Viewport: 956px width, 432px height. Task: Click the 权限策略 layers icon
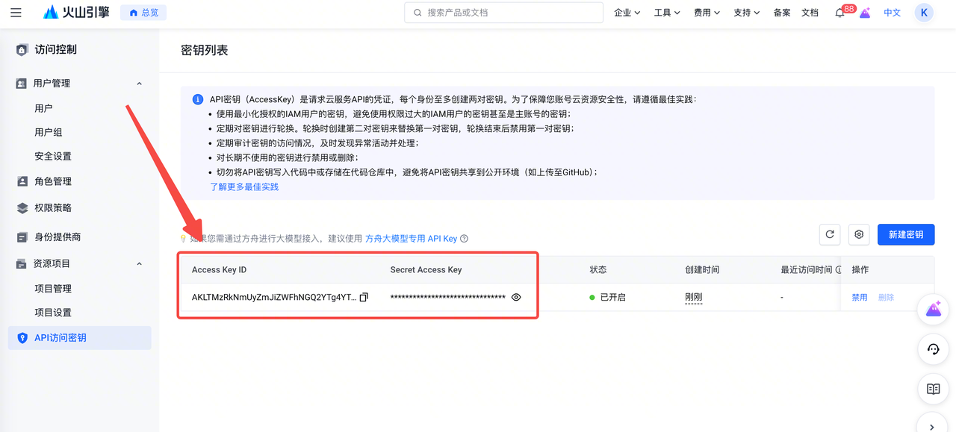click(22, 208)
